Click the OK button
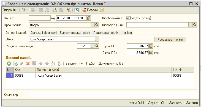This screenshot has height=108, width=201. click(x=163, y=103)
